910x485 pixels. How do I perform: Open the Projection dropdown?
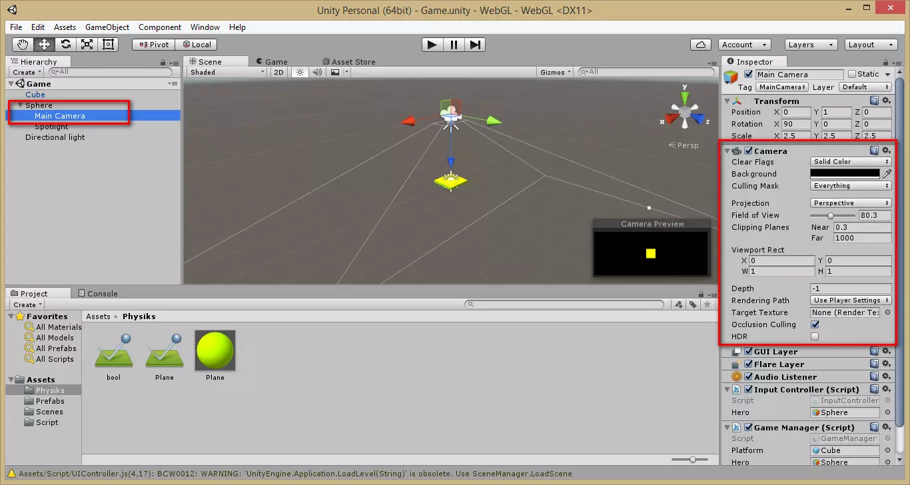[851, 203]
